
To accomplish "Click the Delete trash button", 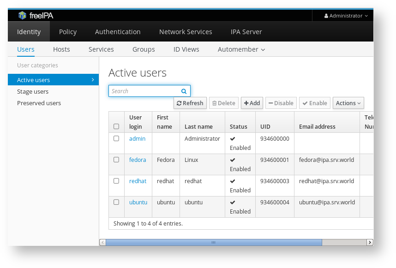I will pos(224,103).
